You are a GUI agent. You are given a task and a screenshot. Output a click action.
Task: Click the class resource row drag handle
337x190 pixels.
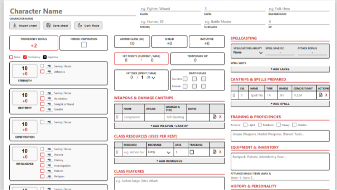tap(118, 152)
